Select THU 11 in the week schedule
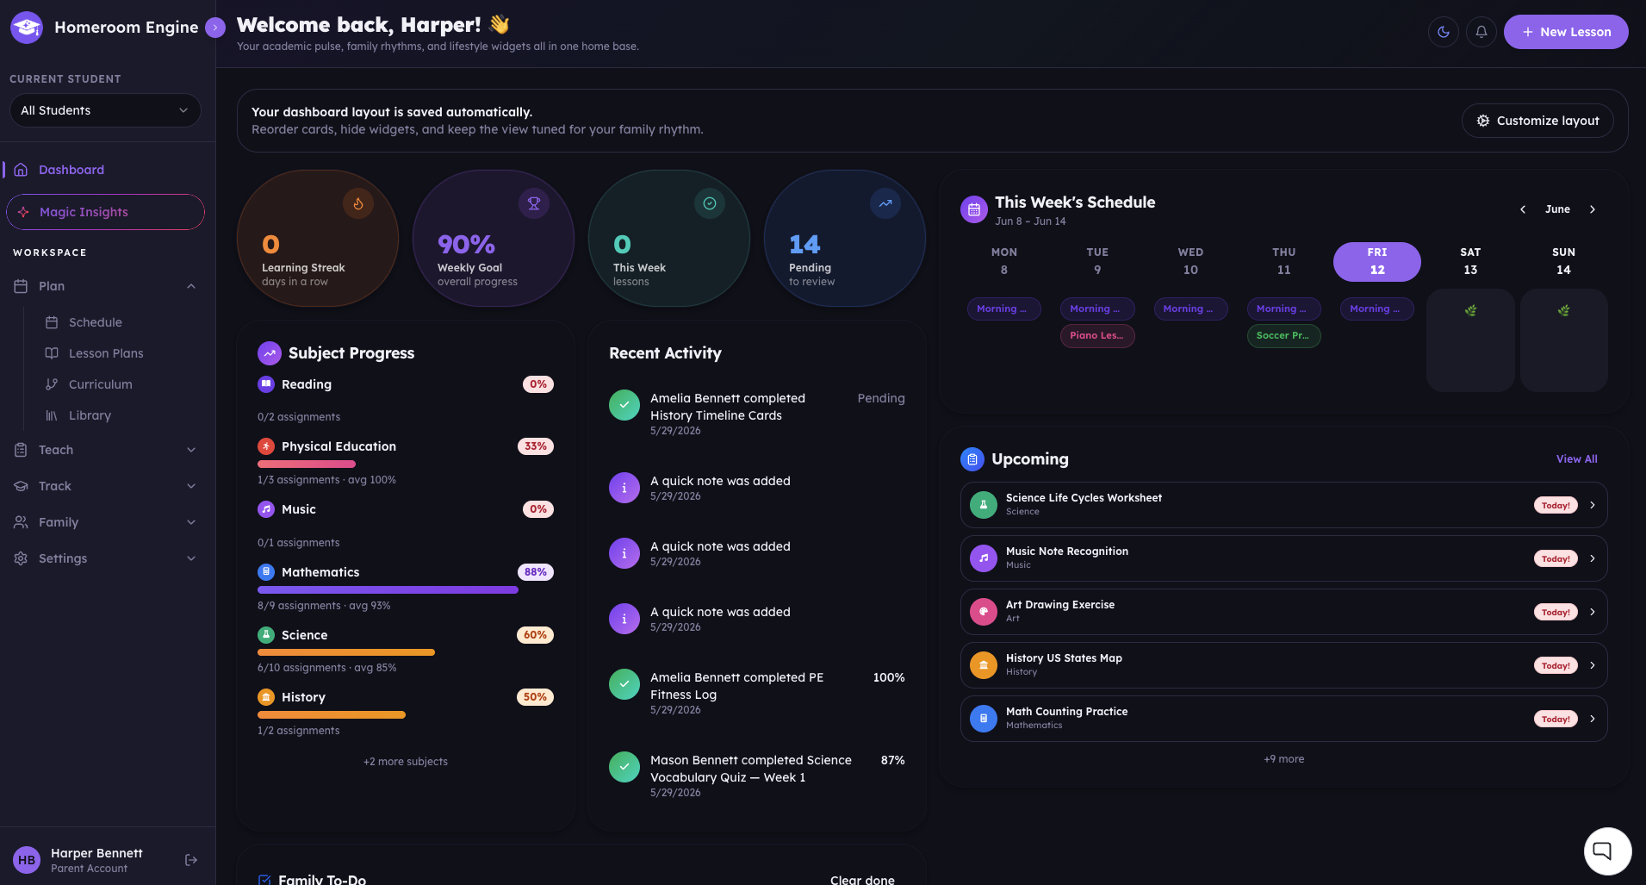Viewport: 1646px width, 885px height. click(1284, 261)
